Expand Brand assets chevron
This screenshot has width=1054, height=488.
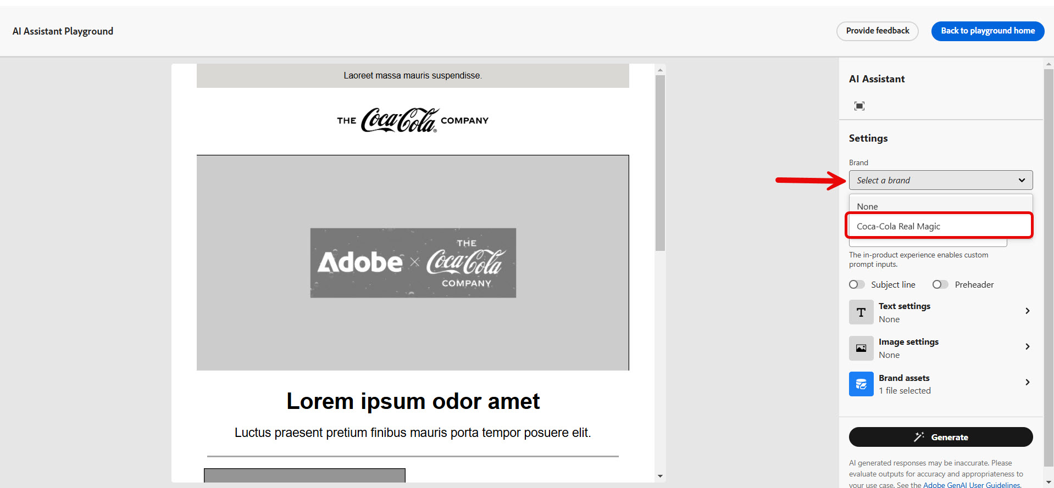pos(1028,382)
